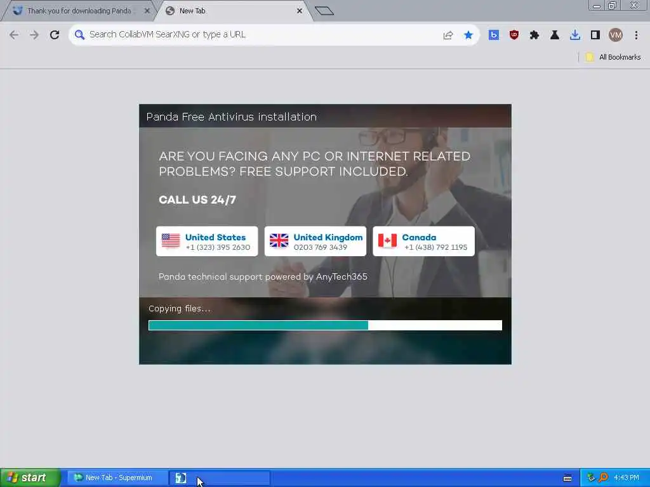The image size is (650, 487).
Task: Click the orange magnifier tray icon
Action: coord(603,478)
